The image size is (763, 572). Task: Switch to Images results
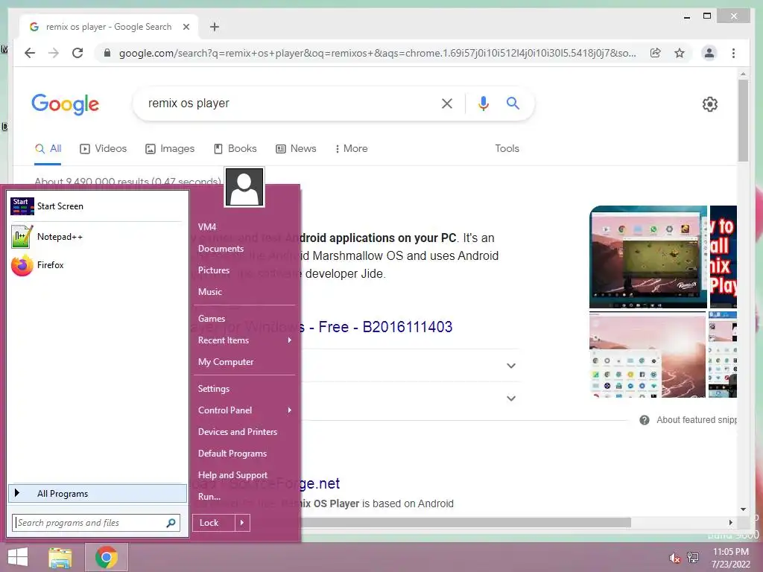tap(170, 149)
